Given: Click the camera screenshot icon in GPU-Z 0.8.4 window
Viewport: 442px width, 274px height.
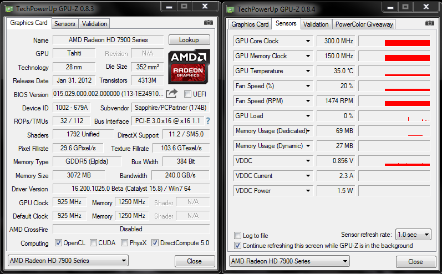Looking at the screenshot, I should (430, 23).
